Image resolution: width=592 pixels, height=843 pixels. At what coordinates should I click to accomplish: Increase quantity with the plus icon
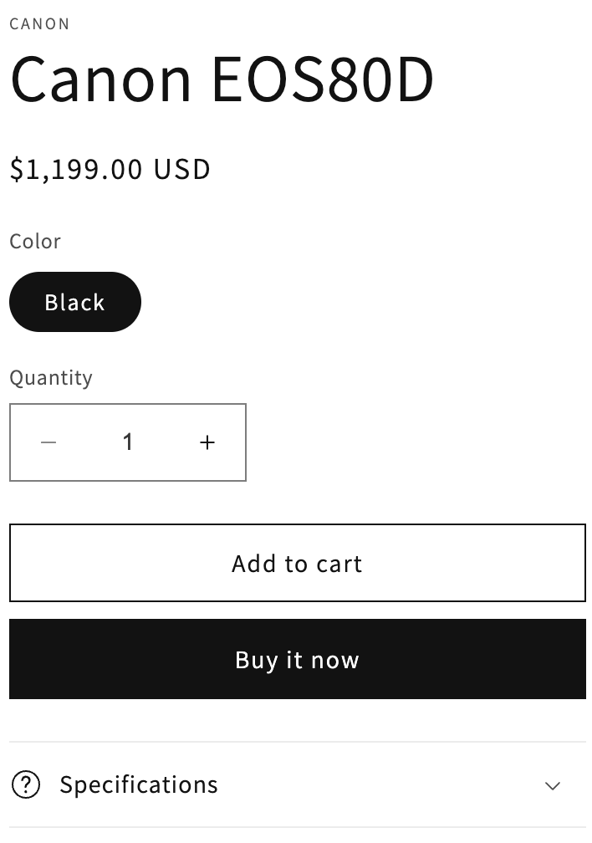click(x=207, y=442)
